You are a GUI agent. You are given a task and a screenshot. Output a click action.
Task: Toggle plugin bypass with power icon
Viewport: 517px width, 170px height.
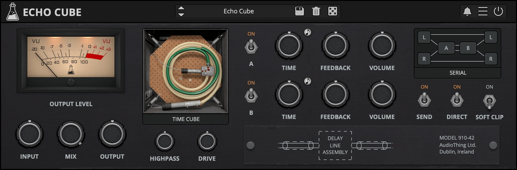point(498,11)
